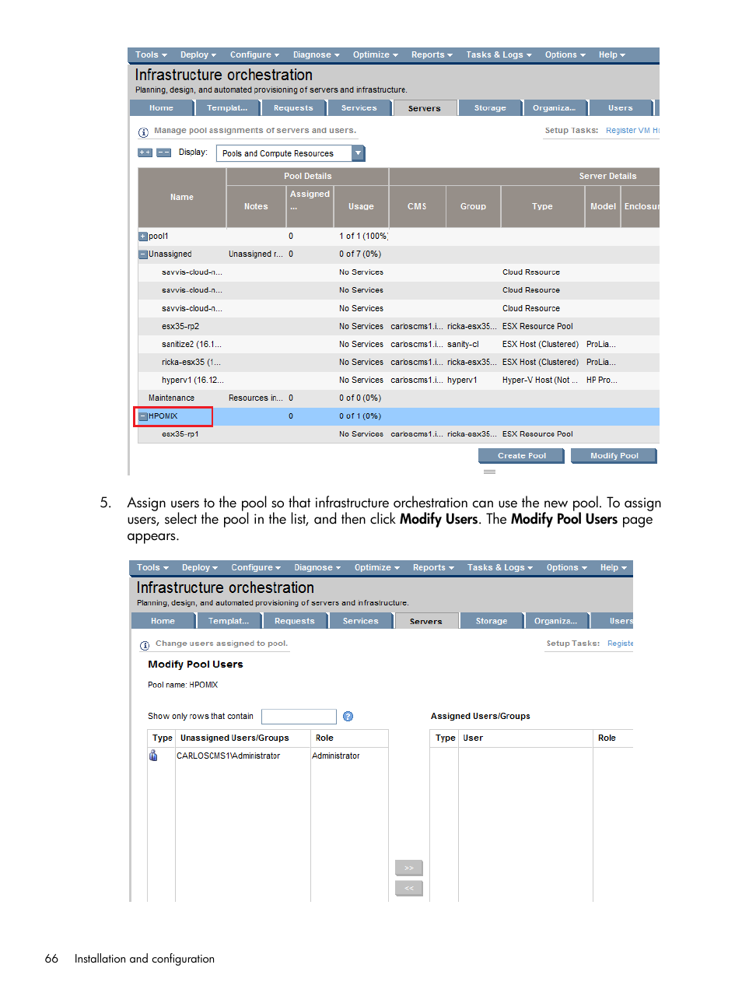The height and width of the screenshot is (989, 742).
Task: Open Optimize menu in upper screenshot
Action: pyautogui.click(x=375, y=54)
